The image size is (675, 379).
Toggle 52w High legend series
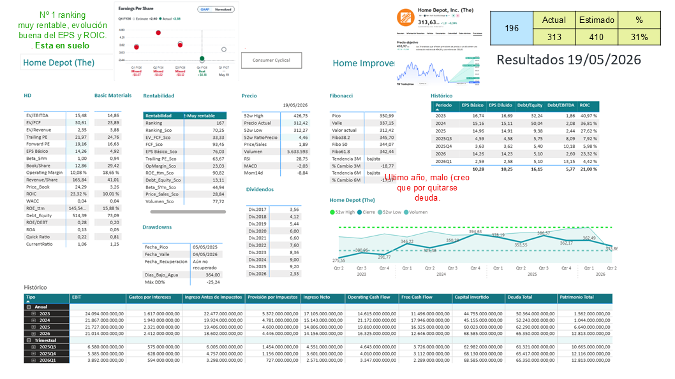pos(342,212)
